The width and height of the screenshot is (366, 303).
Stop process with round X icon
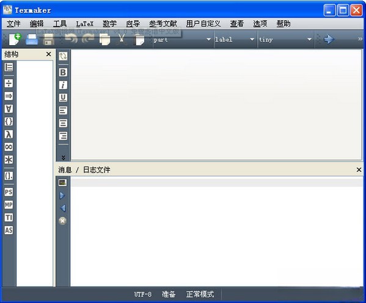pos(62,221)
